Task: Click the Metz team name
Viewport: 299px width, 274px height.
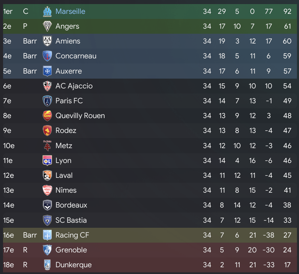Action: (x=64, y=146)
